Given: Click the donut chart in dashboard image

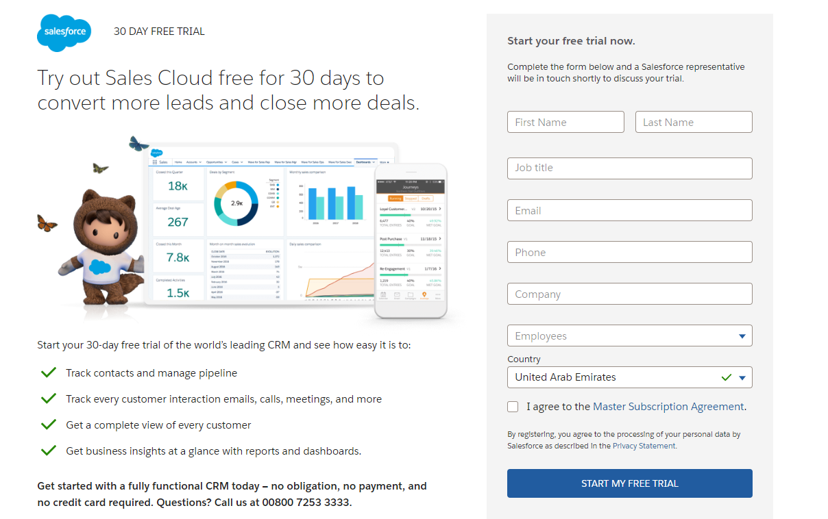Looking at the screenshot, I should point(236,203).
